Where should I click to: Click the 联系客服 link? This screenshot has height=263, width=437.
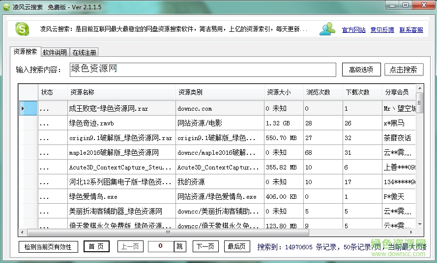point(411,30)
